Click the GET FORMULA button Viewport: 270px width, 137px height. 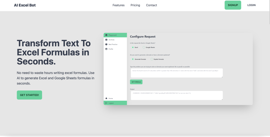click(x=136, y=82)
